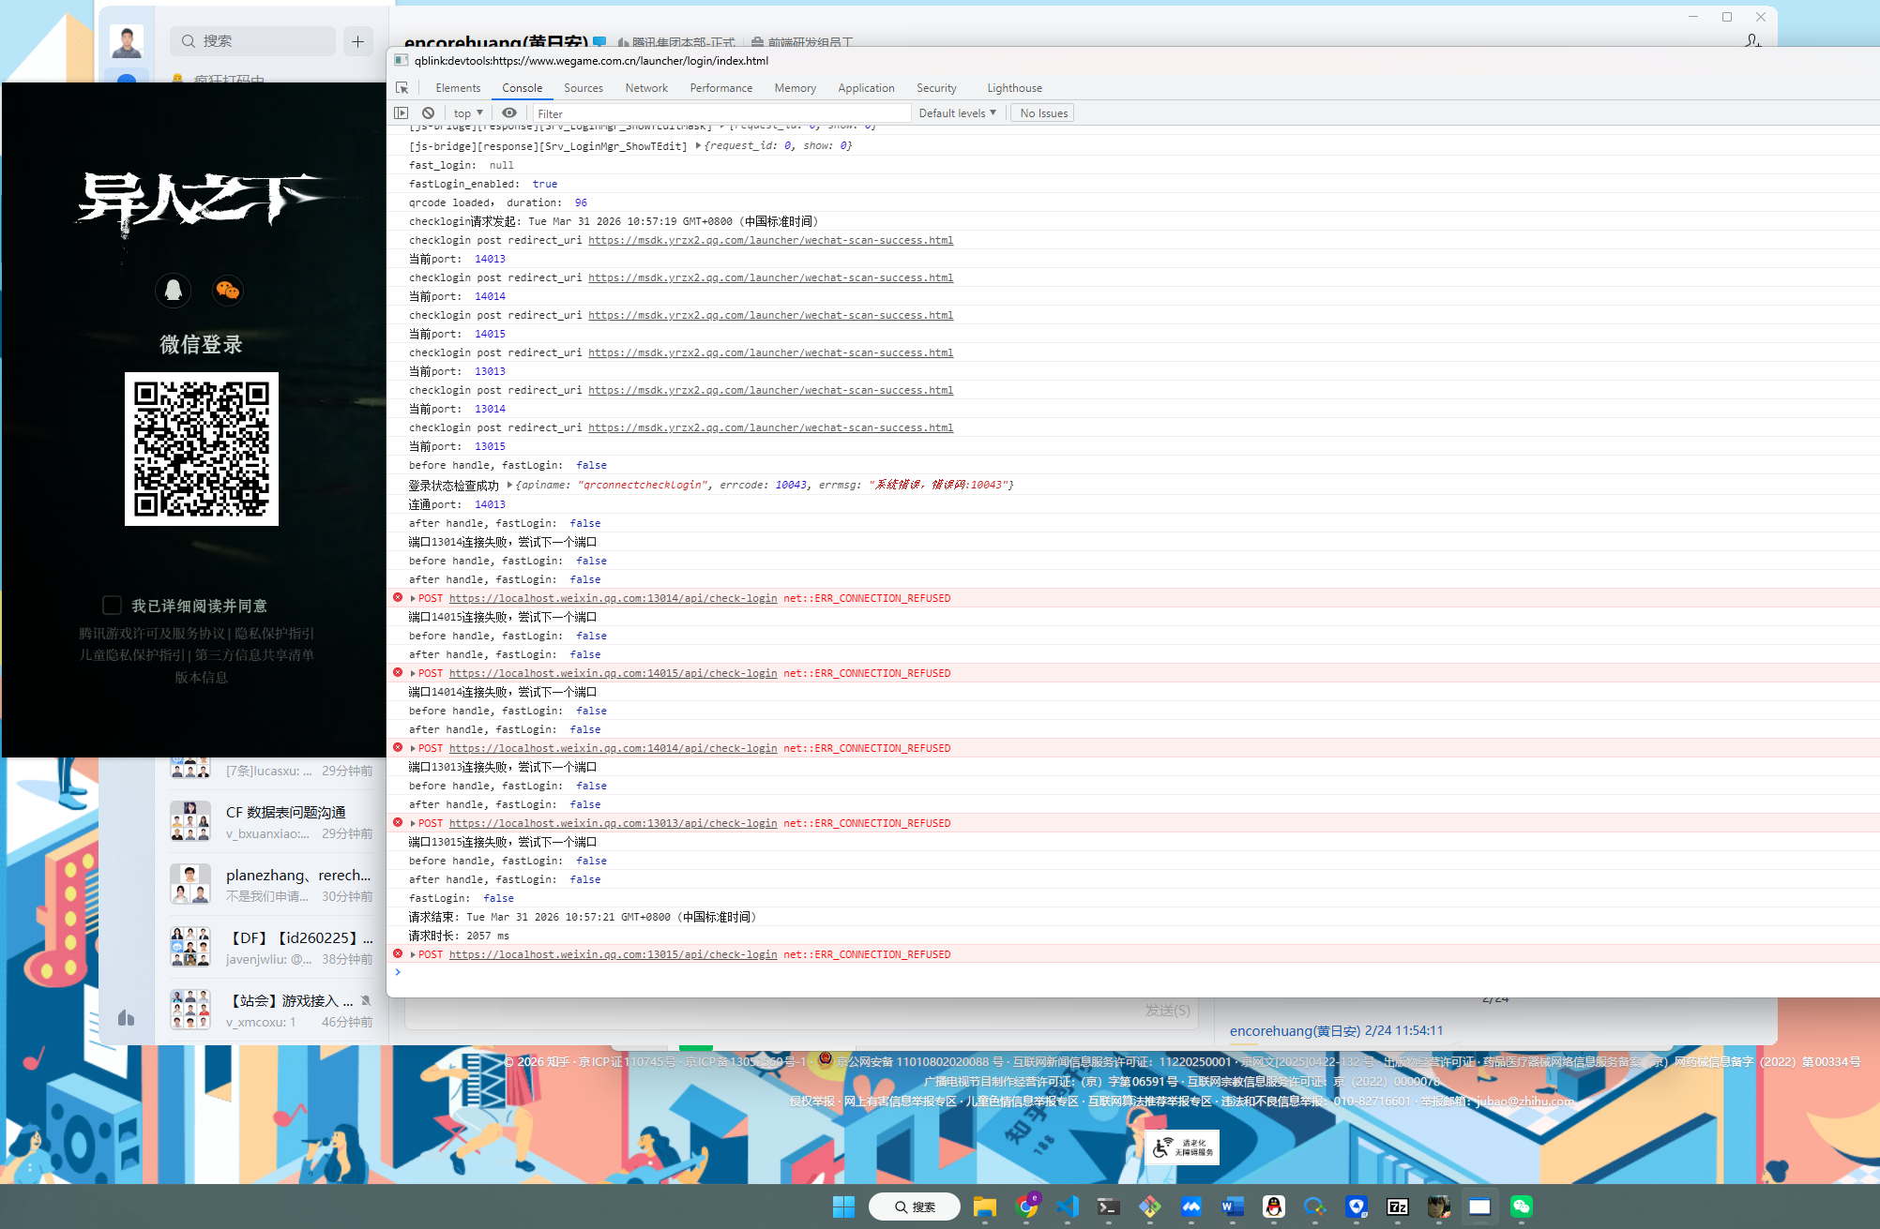Switch to the Network tab
Viewport: 1880px width, 1229px height.
coord(646,88)
